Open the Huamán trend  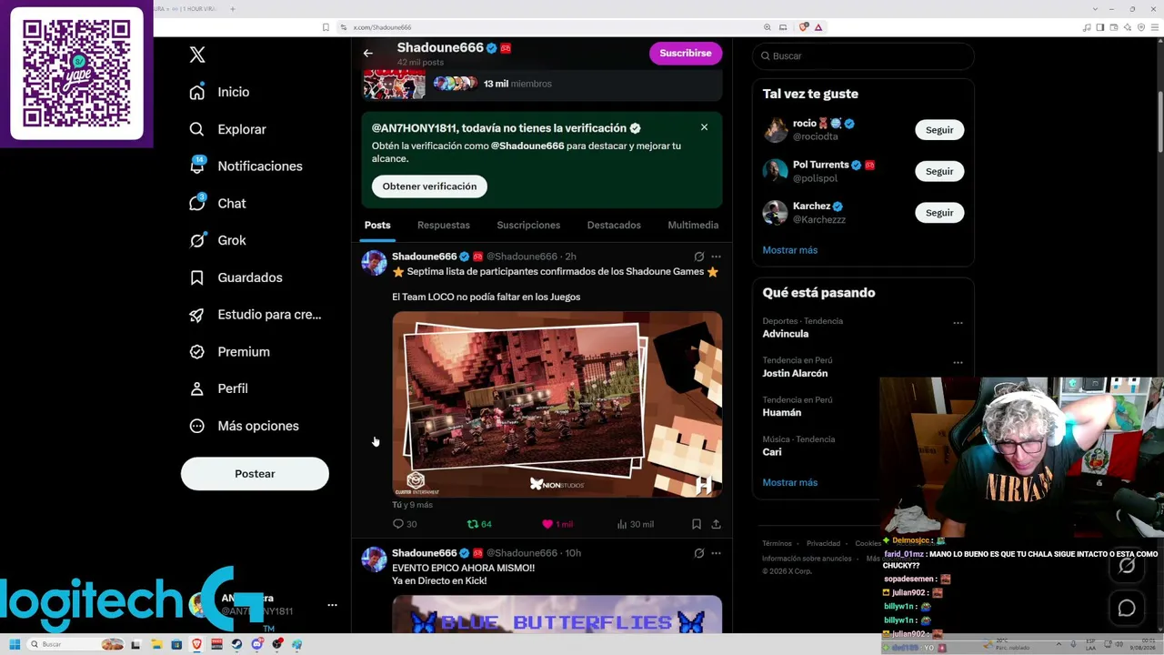tap(782, 412)
